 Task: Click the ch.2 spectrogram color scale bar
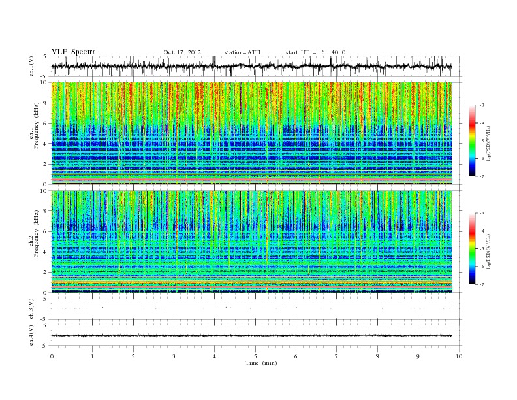472,248
